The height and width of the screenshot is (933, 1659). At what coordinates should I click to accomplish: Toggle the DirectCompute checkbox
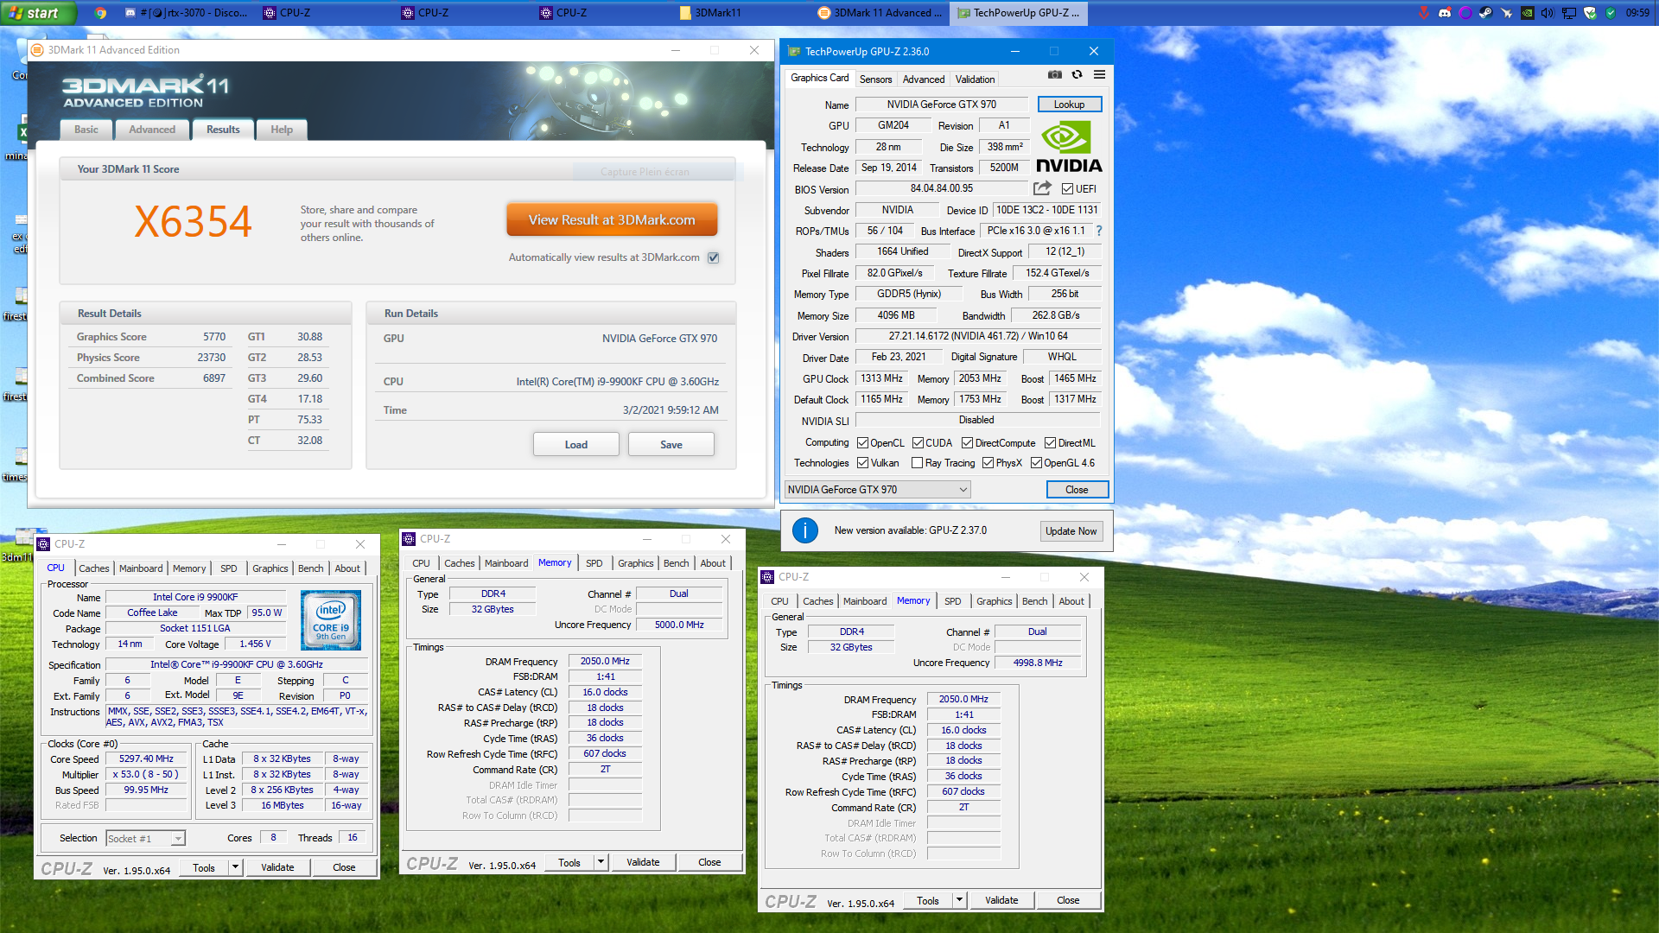click(x=967, y=443)
